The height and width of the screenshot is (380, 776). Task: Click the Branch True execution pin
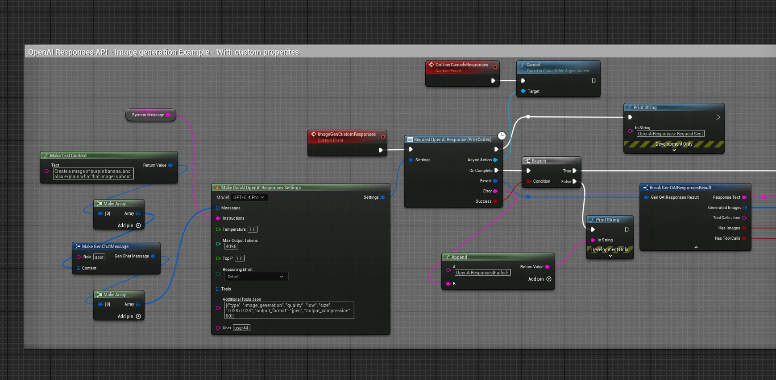click(x=574, y=171)
